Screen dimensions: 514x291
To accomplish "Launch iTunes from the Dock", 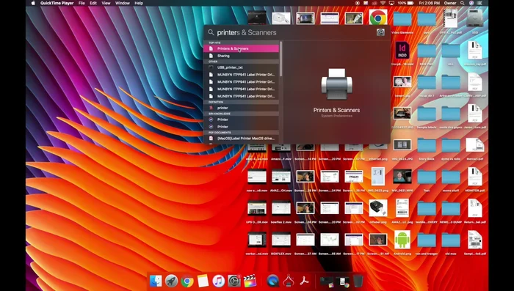I will pos(218,281).
